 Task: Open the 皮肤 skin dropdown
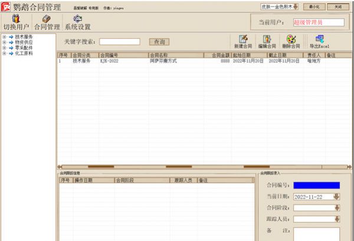296,6
